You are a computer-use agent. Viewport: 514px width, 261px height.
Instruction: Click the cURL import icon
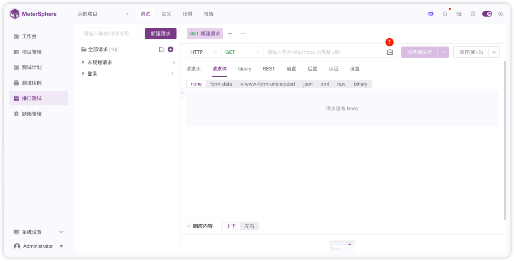point(390,52)
